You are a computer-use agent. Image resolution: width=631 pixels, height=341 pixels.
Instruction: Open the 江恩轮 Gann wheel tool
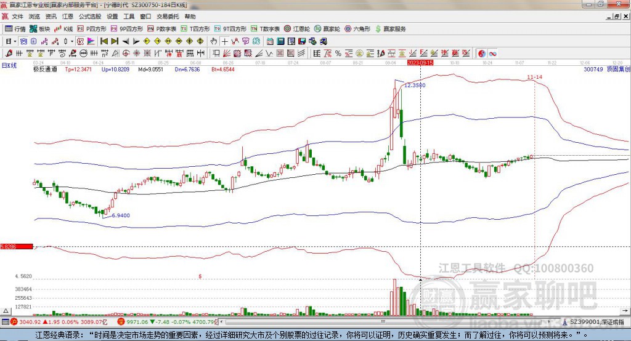pyautogui.click(x=297, y=29)
